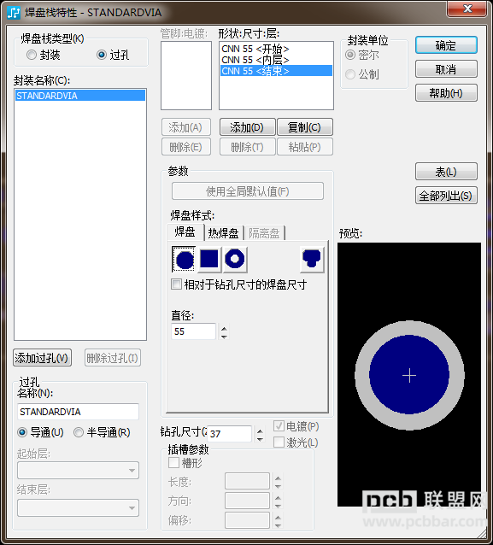
Task: Click the 确定 button
Action: point(446,45)
